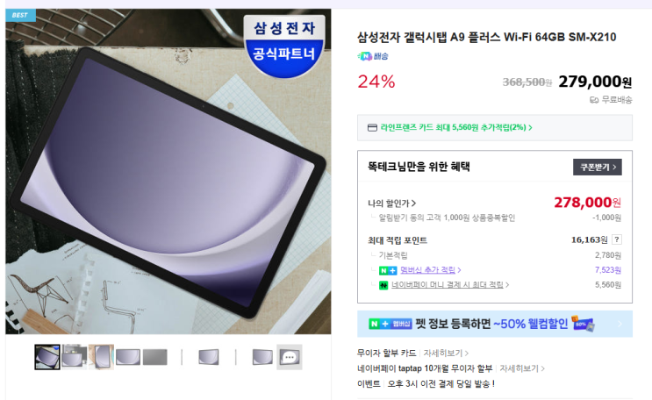Expand 무이자 할부 카드 자세히보기
The width and height of the screenshot is (652, 400).
pyautogui.click(x=446, y=353)
